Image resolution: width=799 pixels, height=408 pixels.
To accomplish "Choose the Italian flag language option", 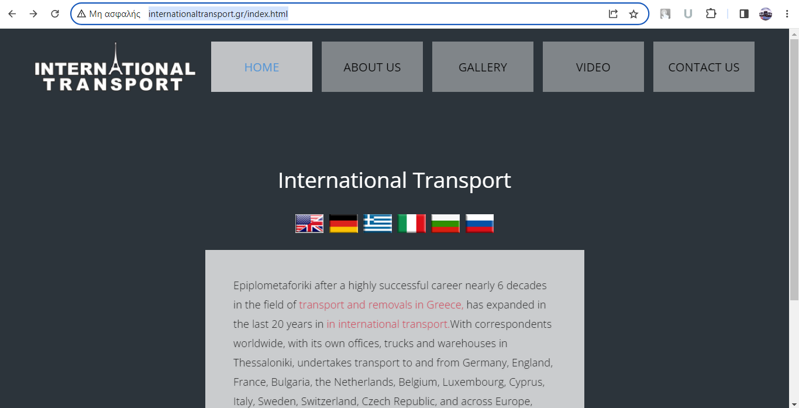I will [x=412, y=224].
